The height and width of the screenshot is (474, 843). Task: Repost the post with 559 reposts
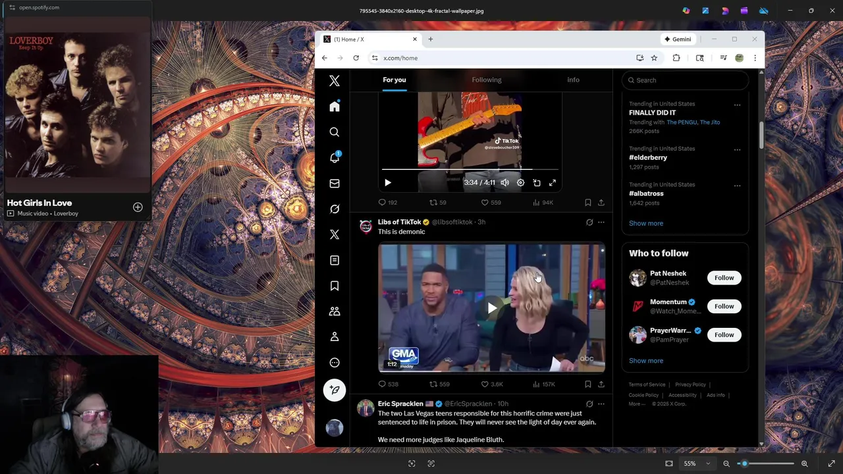tap(439, 384)
